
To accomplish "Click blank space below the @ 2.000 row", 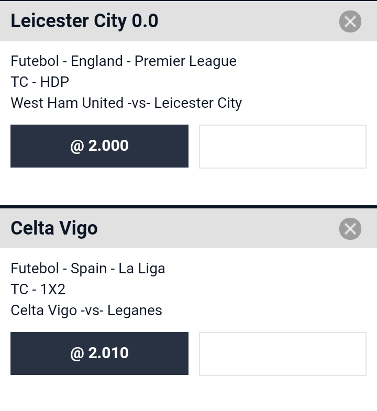I will click(x=188, y=186).
